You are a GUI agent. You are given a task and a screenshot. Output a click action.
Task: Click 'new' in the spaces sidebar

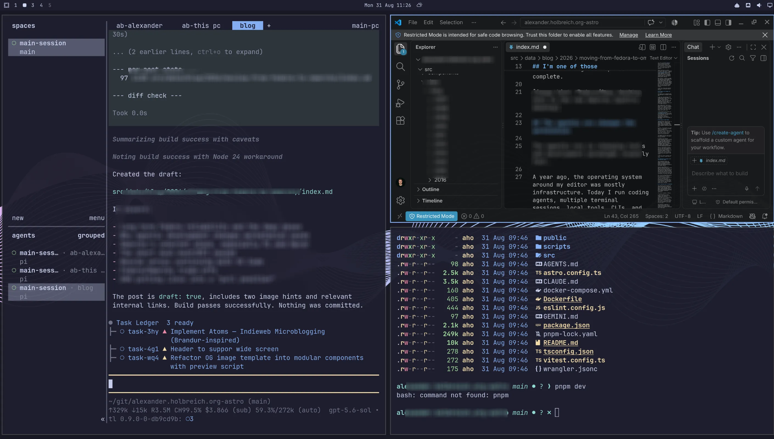18,218
